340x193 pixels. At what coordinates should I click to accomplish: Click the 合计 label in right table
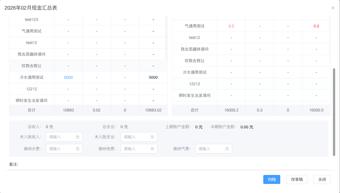pos(194,110)
